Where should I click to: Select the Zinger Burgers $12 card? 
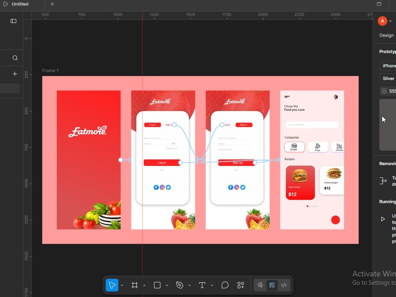(300, 183)
